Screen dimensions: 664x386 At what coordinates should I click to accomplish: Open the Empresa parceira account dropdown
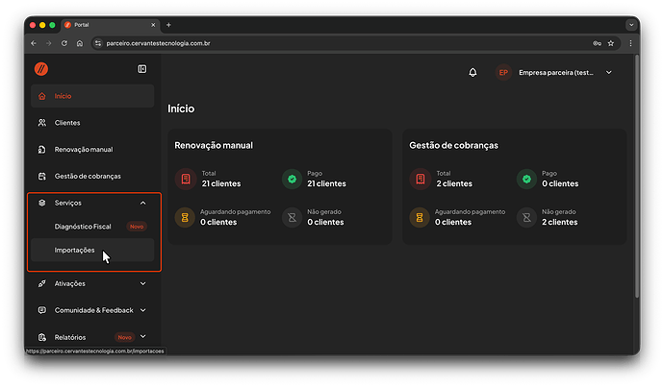pyautogui.click(x=608, y=72)
